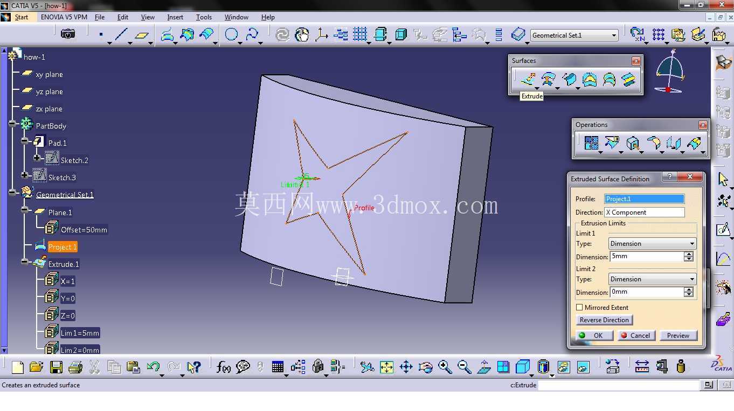734x411 pixels.
Task: Open the Tools menu
Action: [x=204, y=17]
